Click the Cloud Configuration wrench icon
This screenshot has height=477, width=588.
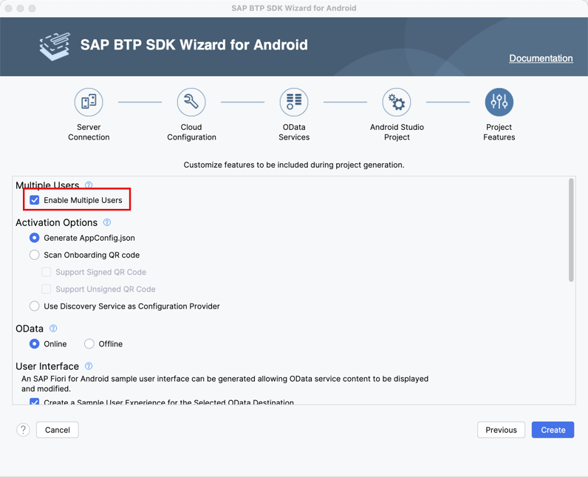coord(191,102)
